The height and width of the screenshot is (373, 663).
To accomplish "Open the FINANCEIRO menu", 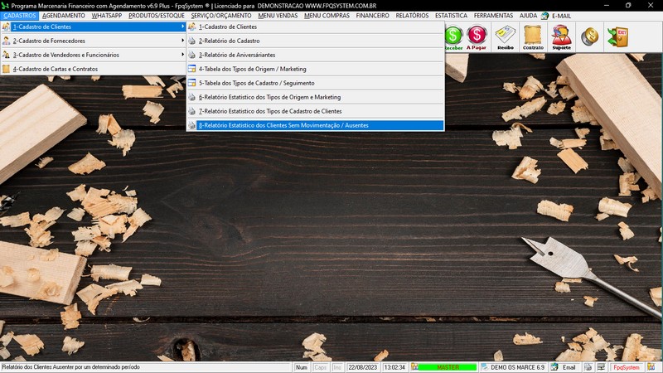I will coord(372,16).
